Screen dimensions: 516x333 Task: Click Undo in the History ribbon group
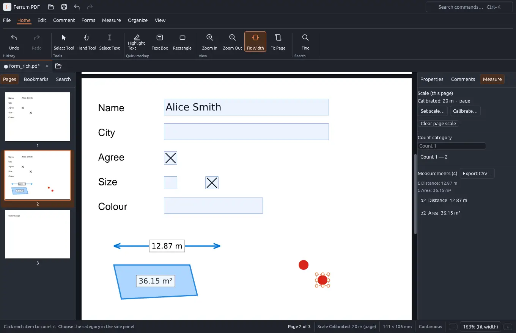(14, 42)
